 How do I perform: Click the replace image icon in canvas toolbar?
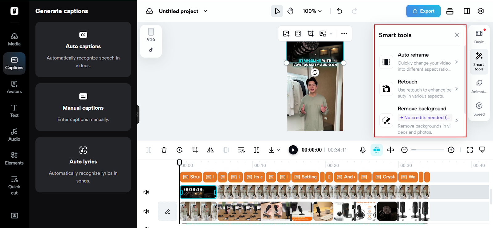[286, 33]
